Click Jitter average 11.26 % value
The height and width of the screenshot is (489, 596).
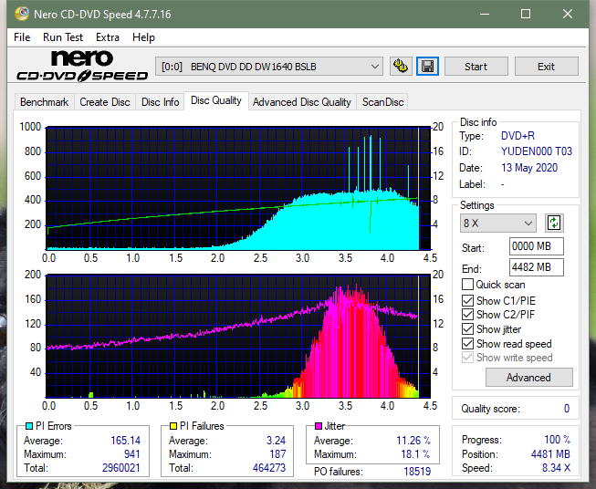point(413,441)
